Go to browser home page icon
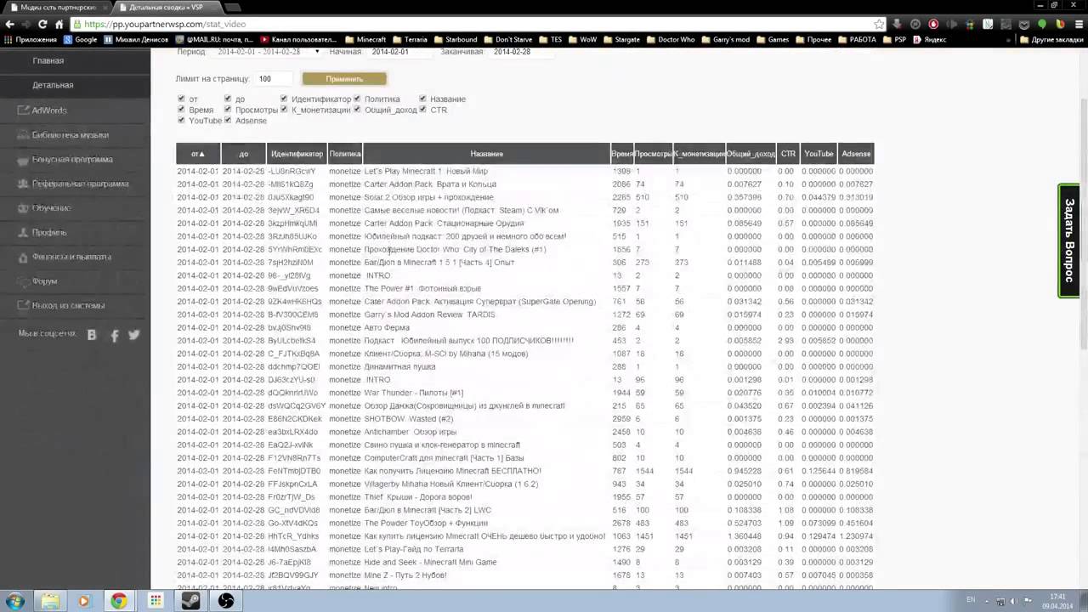The height and width of the screenshot is (612, 1088). (x=59, y=25)
